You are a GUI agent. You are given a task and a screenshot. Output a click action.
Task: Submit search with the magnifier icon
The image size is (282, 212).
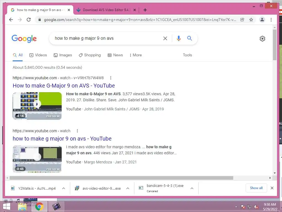[x=189, y=38]
